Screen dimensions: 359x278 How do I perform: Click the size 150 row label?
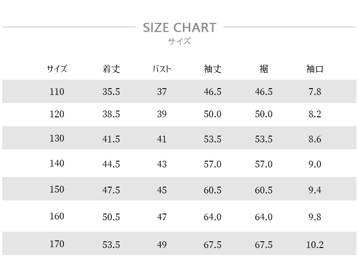click(x=57, y=189)
